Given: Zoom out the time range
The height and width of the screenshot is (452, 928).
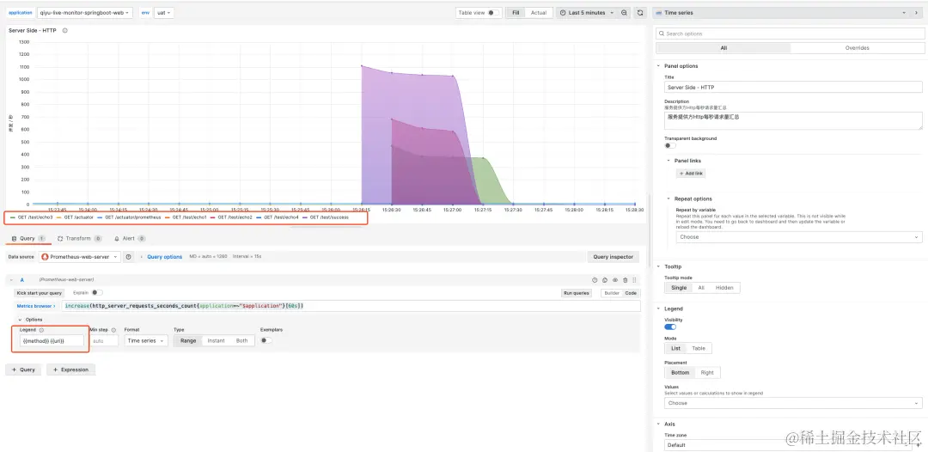Looking at the screenshot, I should pyautogui.click(x=625, y=12).
